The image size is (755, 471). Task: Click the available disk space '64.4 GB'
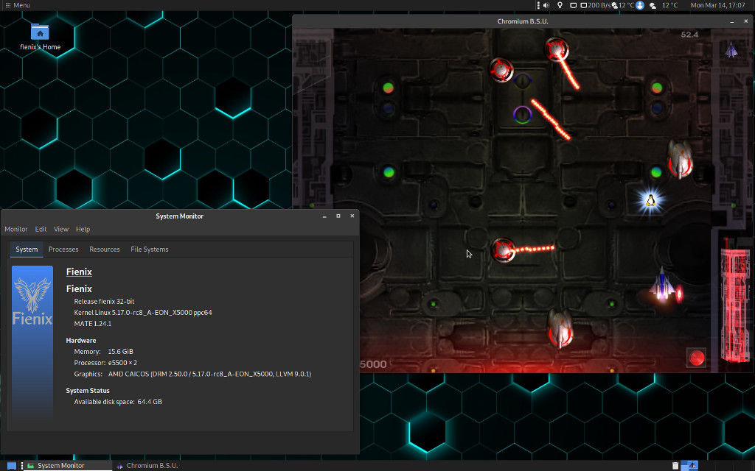point(150,402)
